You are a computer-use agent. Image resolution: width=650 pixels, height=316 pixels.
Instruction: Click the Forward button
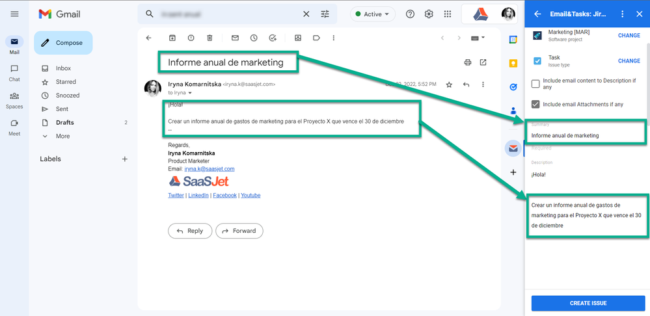tap(239, 231)
